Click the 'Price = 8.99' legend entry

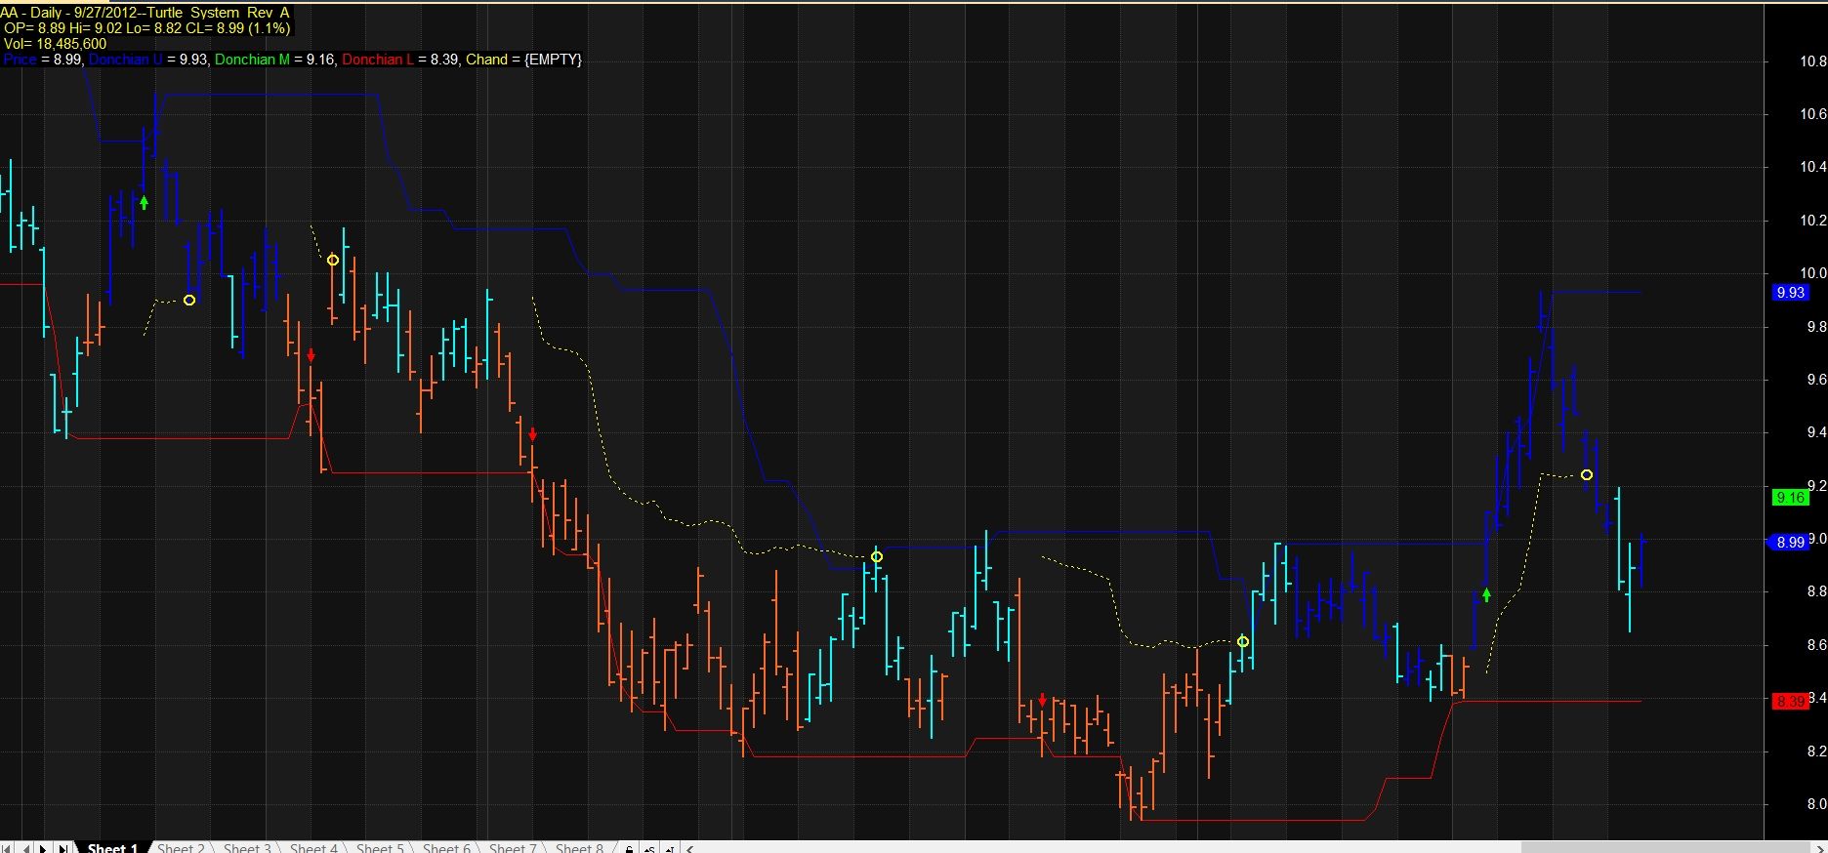coord(42,60)
